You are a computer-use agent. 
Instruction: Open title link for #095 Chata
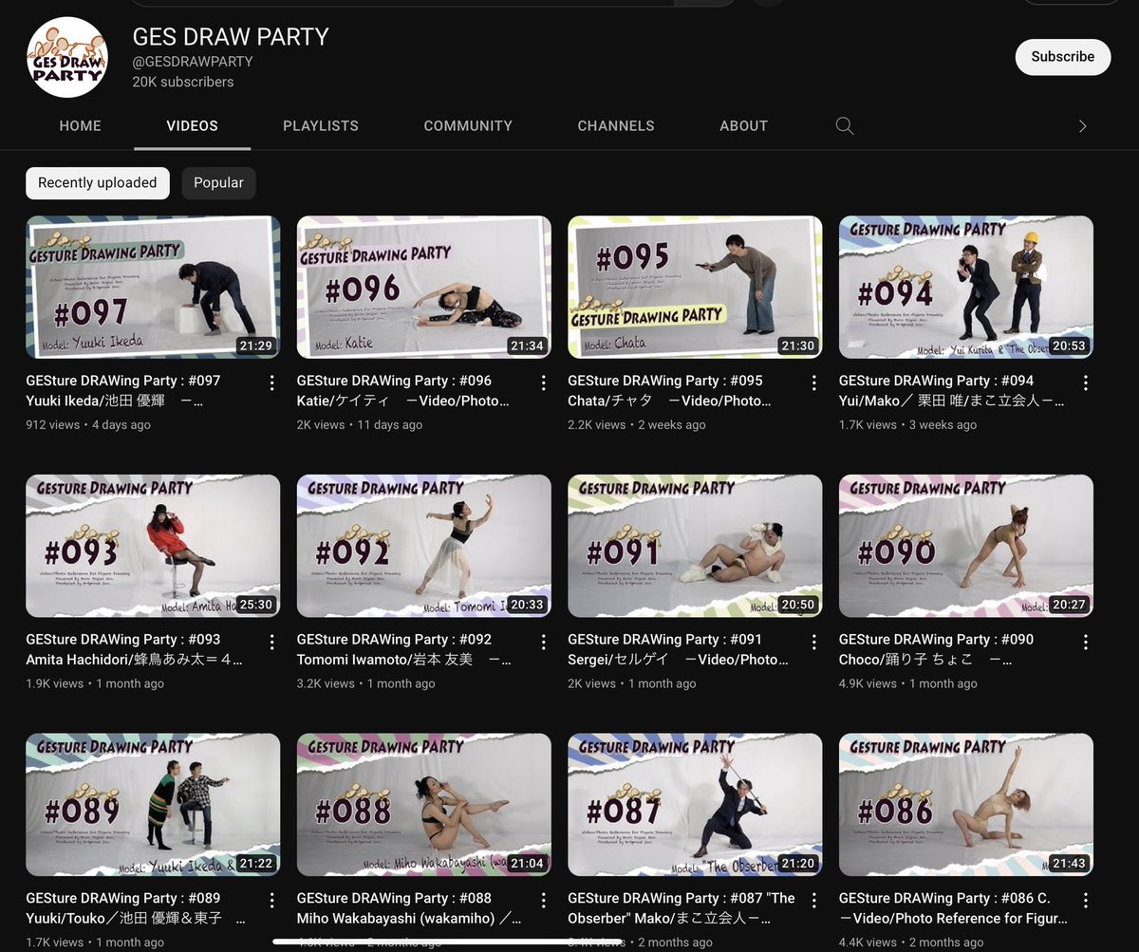(x=669, y=390)
